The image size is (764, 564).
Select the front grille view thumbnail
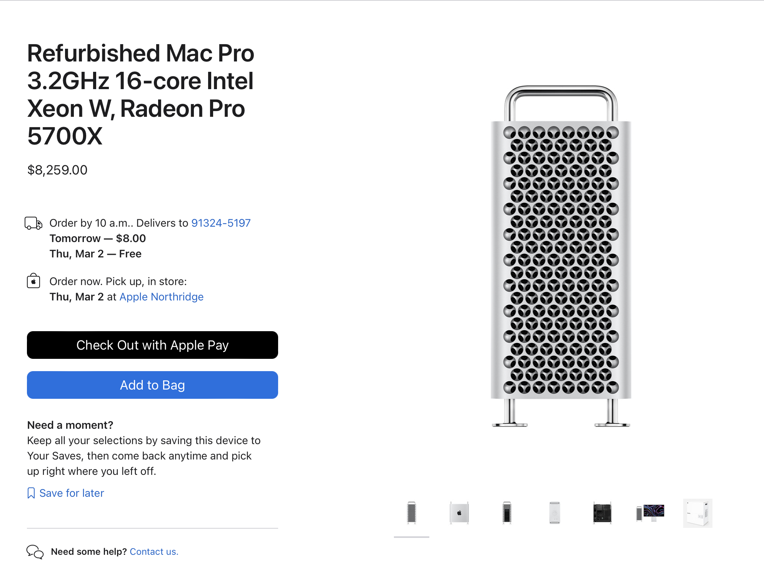[x=412, y=513]
